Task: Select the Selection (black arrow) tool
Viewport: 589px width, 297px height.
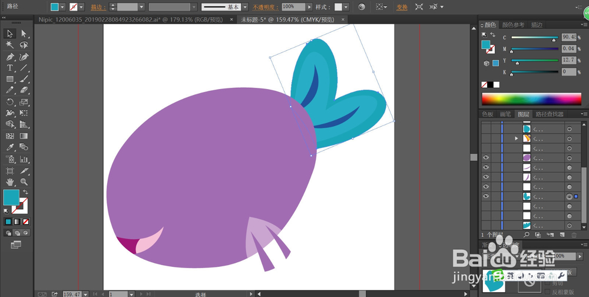Action: click(10, 34)
